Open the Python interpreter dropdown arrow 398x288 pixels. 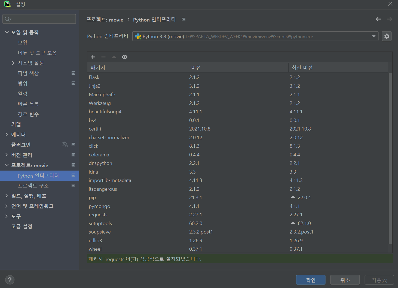(374, 36)
